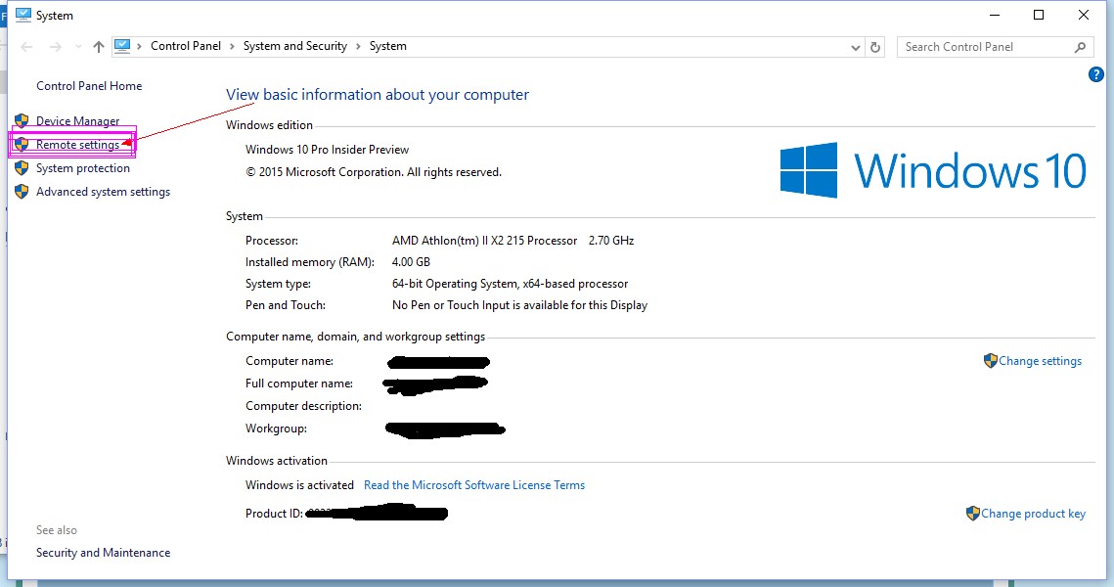Image resolution: width=1114 pixels, height=587 pixels.
Task: Open the recent locations dropdown arrow
Action: point(77,47)
